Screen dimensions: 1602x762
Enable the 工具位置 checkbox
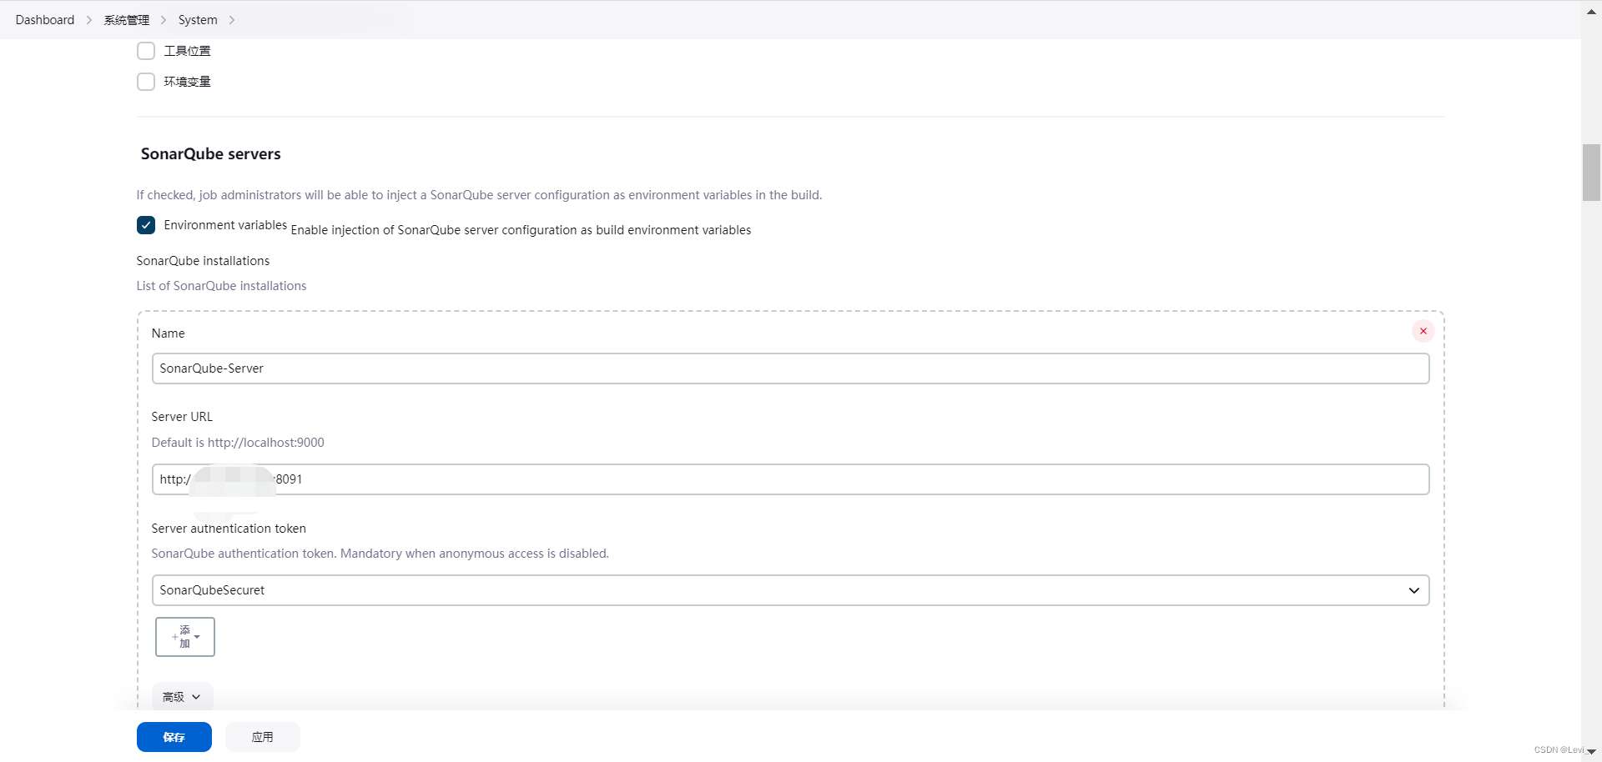(x=145, y=50)
